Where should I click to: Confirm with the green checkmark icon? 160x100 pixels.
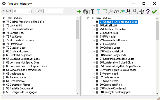[x=154, y=12]
